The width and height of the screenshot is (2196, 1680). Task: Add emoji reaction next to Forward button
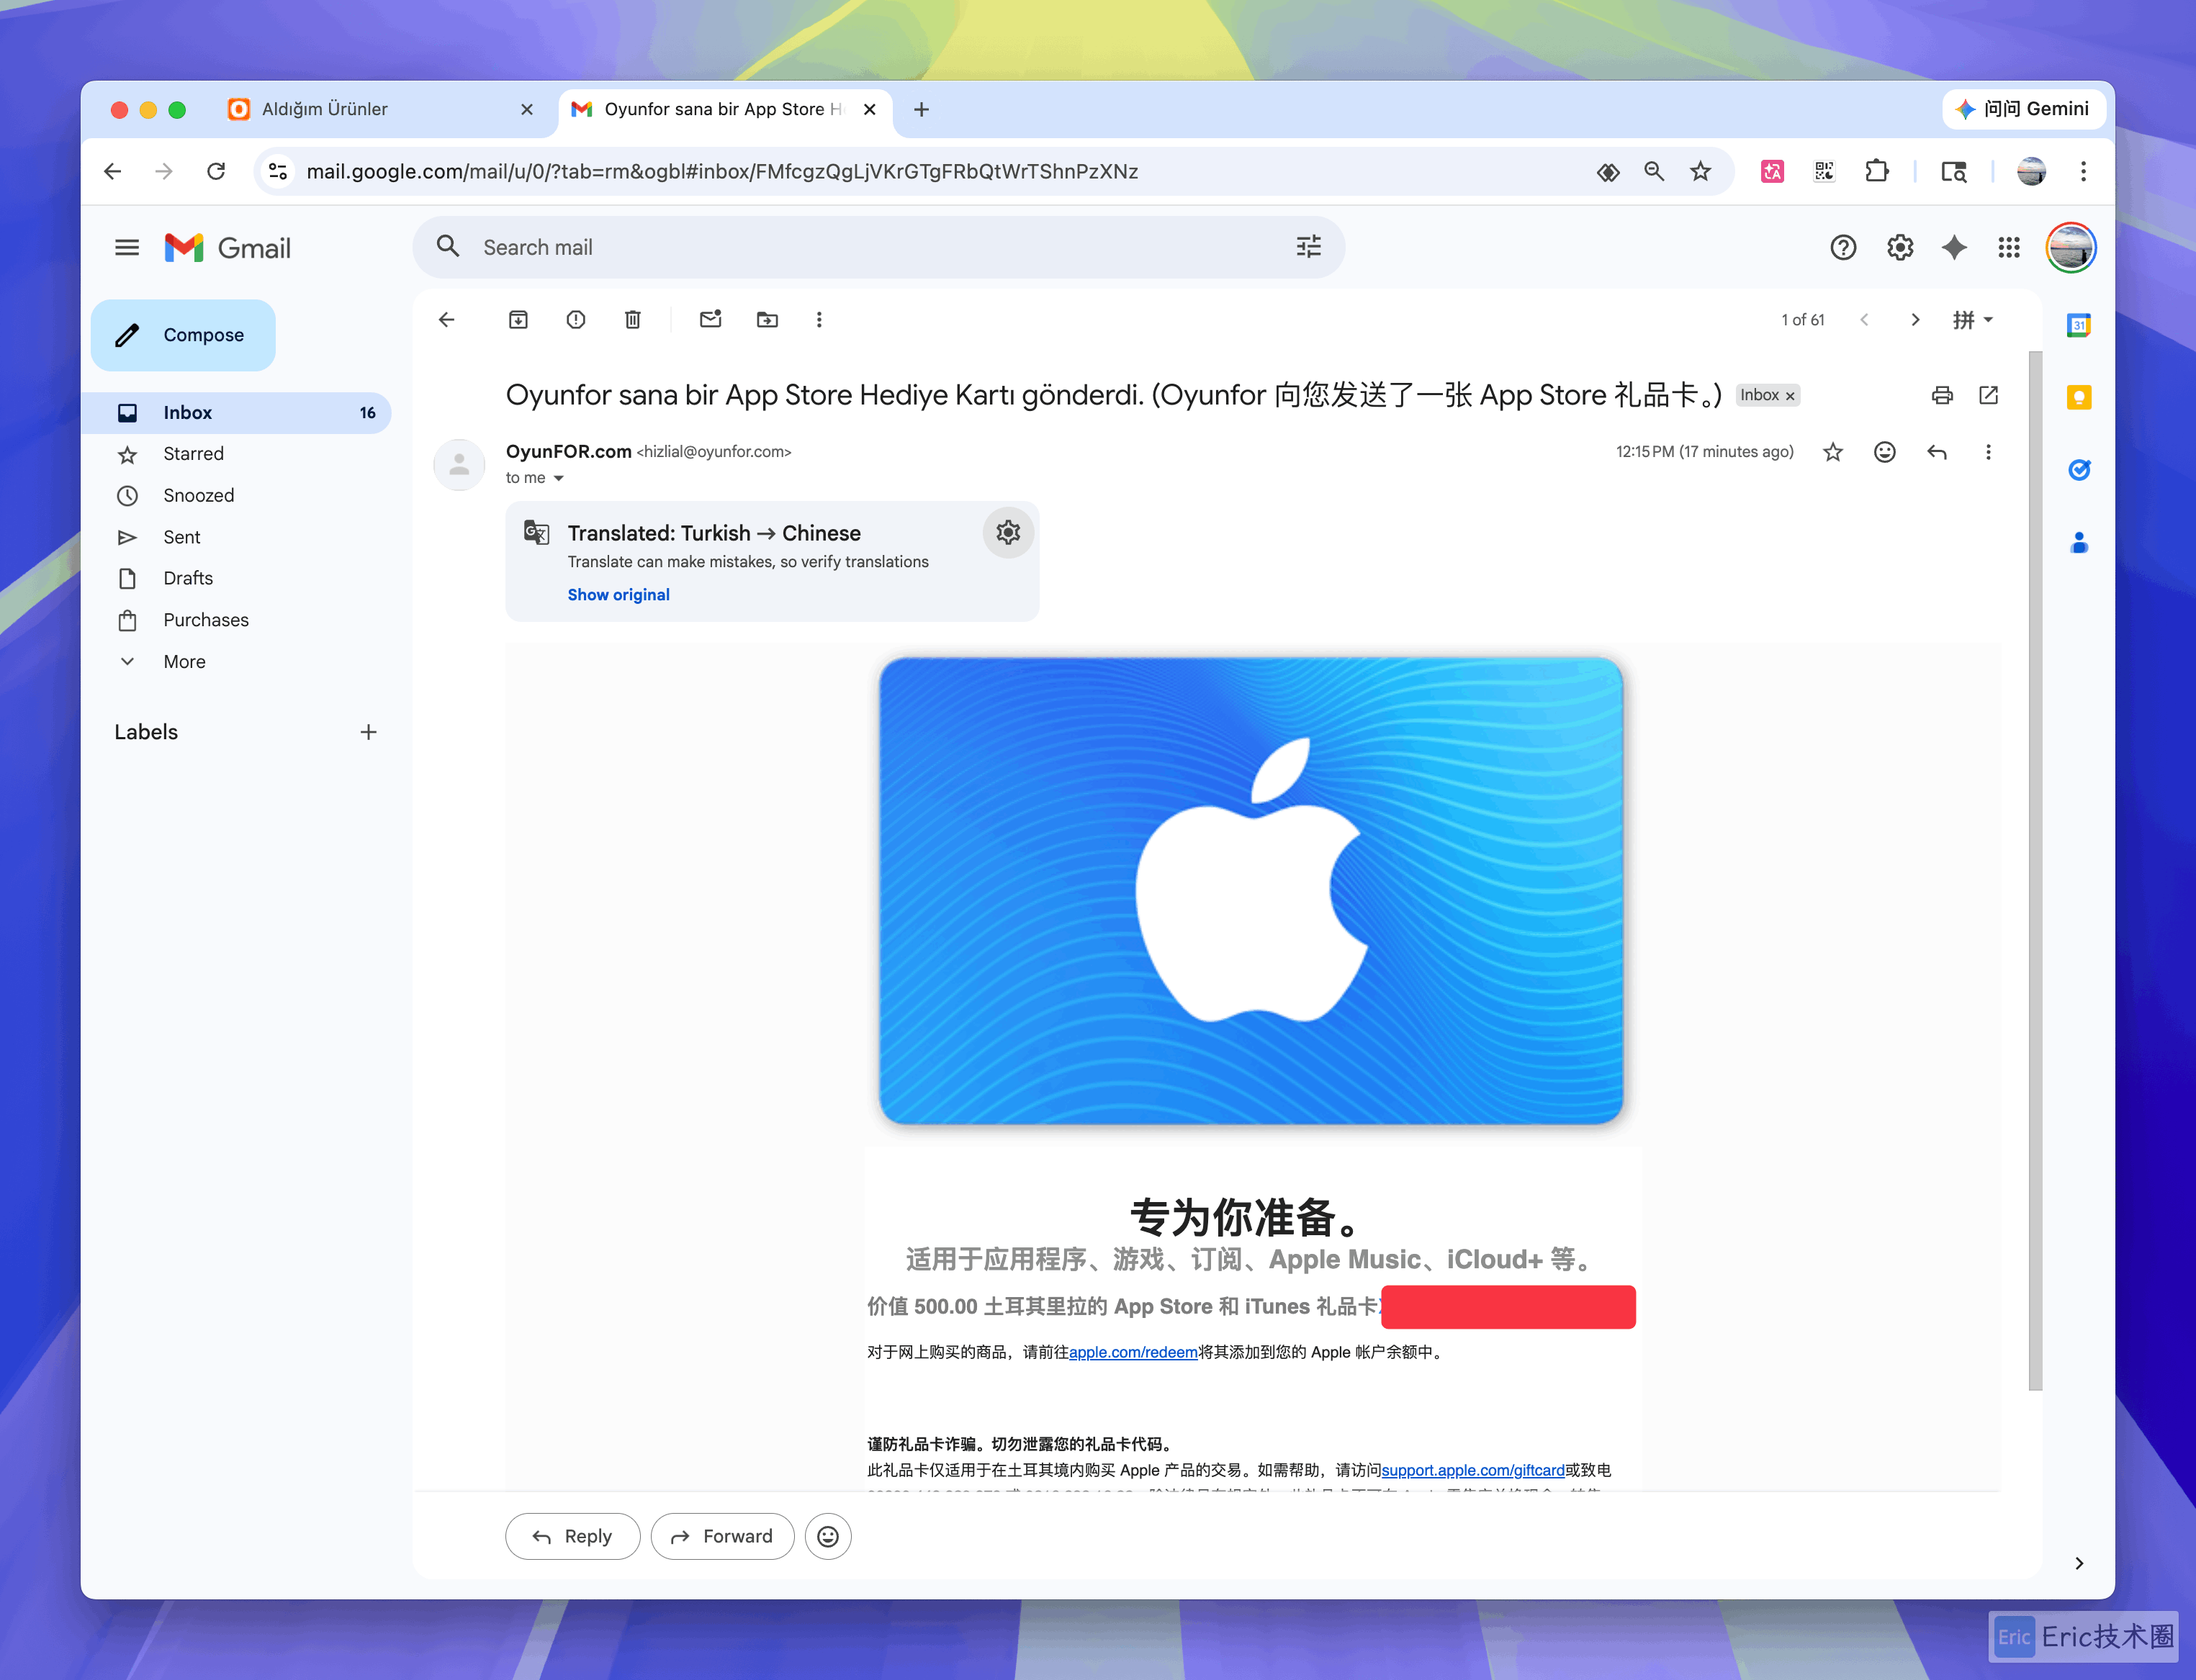coord(828,1536)
